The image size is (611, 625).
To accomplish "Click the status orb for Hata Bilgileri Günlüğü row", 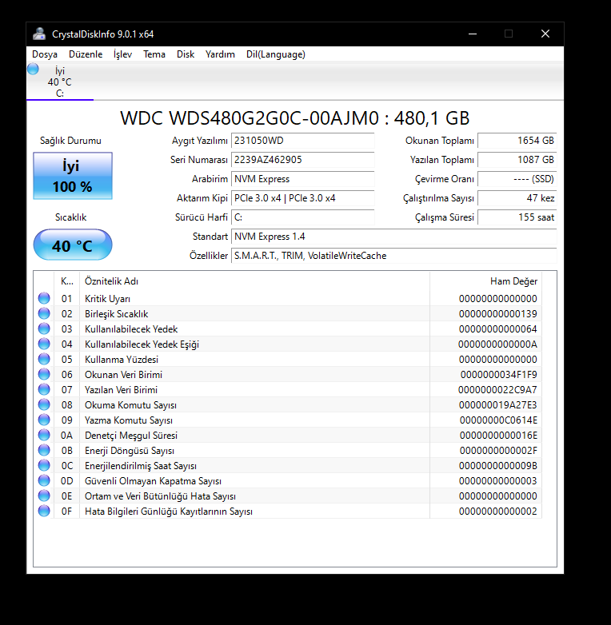I will [44, 511].
